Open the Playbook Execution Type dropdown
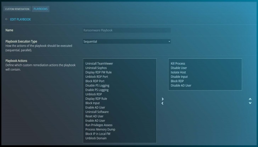Viewport: 258px width, 147px height. click(x=127, y=41)
